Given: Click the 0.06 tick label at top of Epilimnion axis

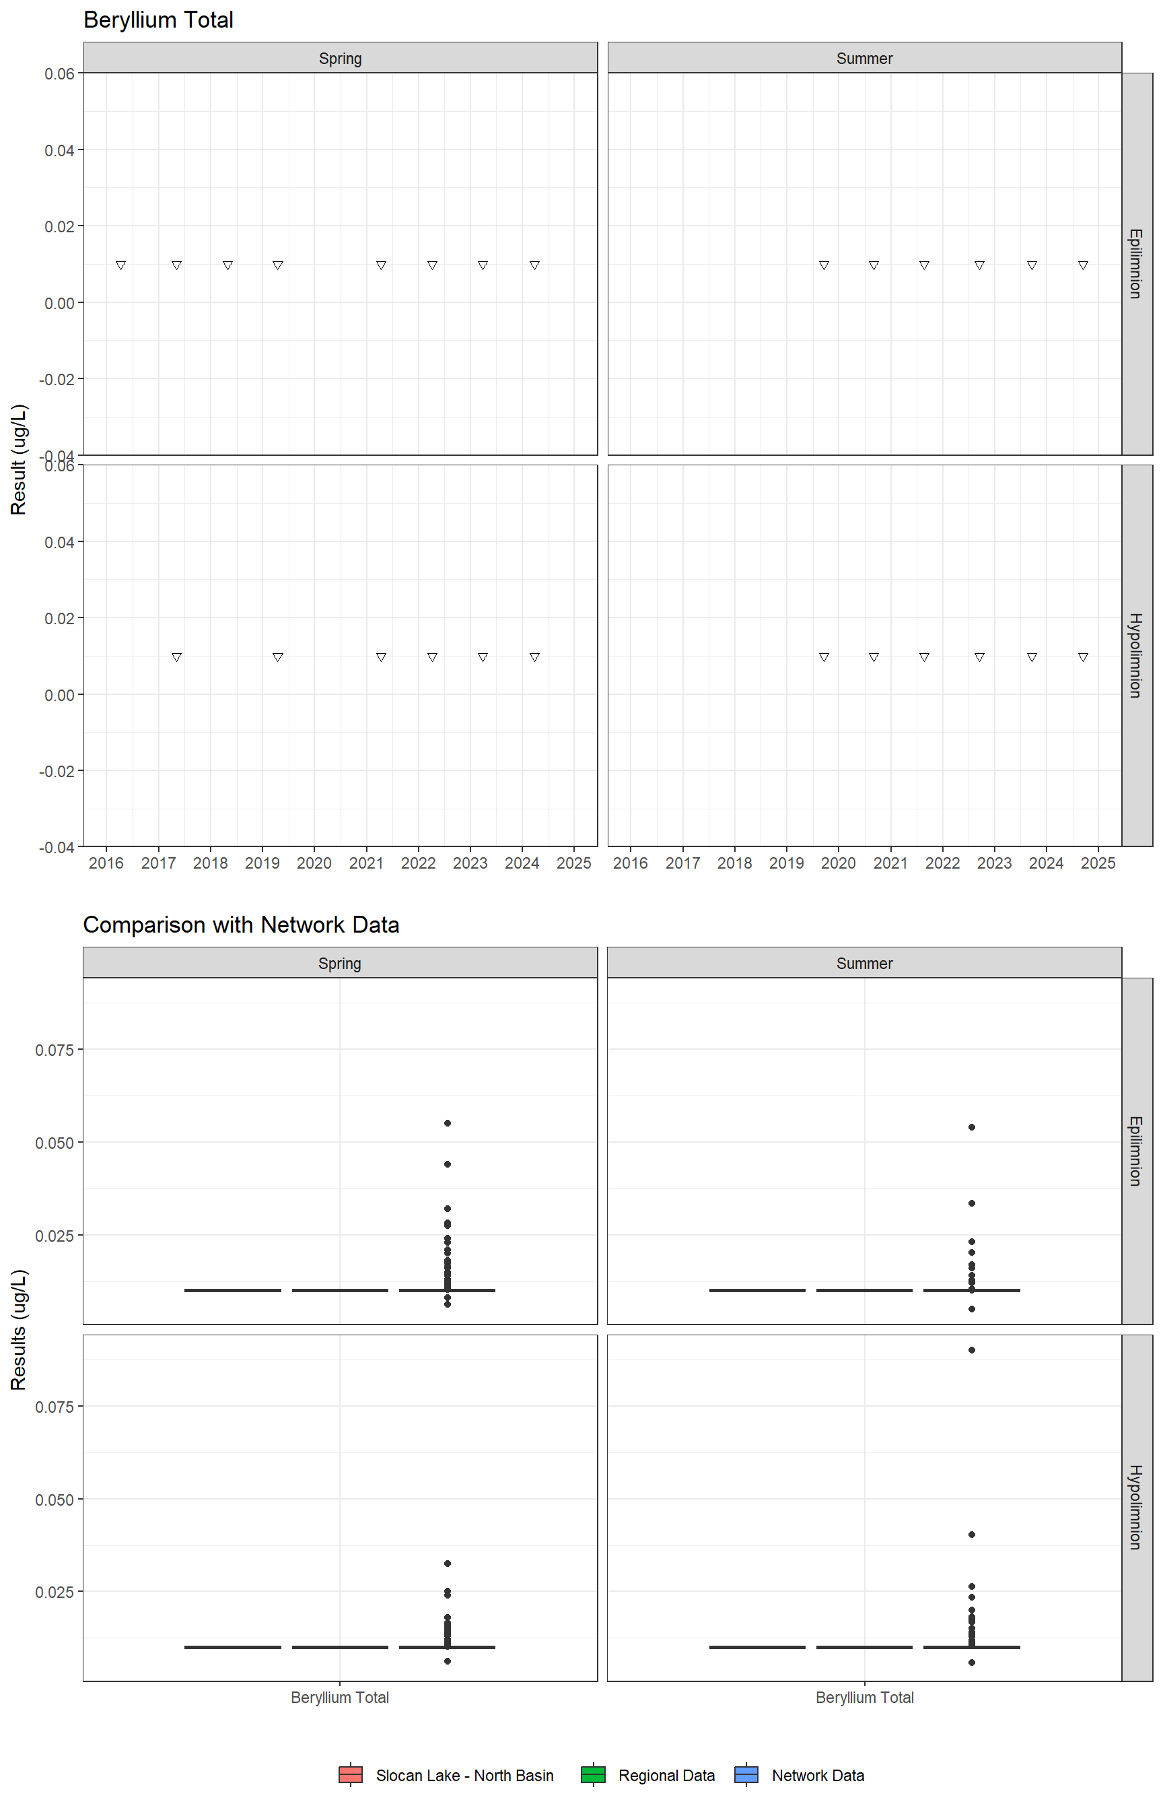Looking at the screenshot, I should pos(60,74).
